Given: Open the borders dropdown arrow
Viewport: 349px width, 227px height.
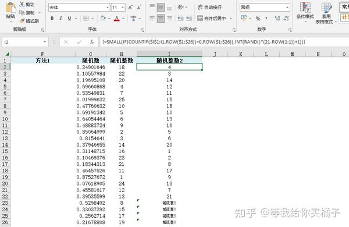Looking at the screenshot, I should 92,19.
